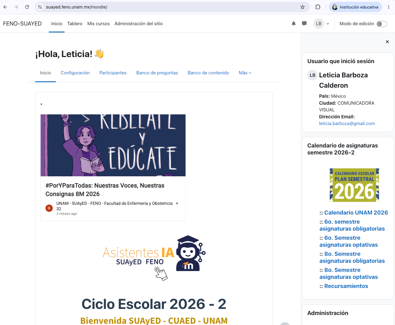Click the browser address bar URL
Viewport: 395px width, 325px height.
(77, 7)
